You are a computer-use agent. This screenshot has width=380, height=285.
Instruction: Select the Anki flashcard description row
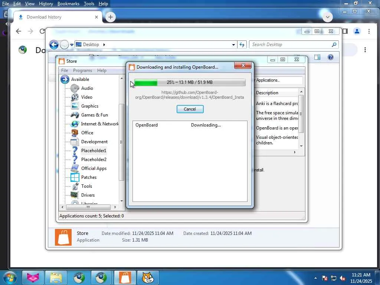(277, 104)
